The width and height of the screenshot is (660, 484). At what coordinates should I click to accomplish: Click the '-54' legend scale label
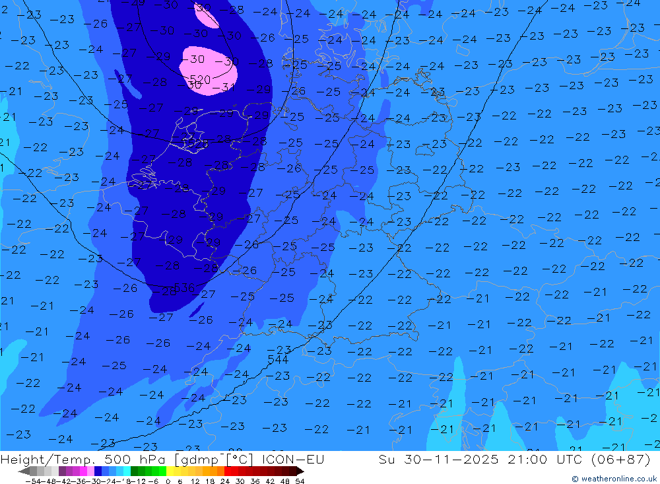[34, 481]
